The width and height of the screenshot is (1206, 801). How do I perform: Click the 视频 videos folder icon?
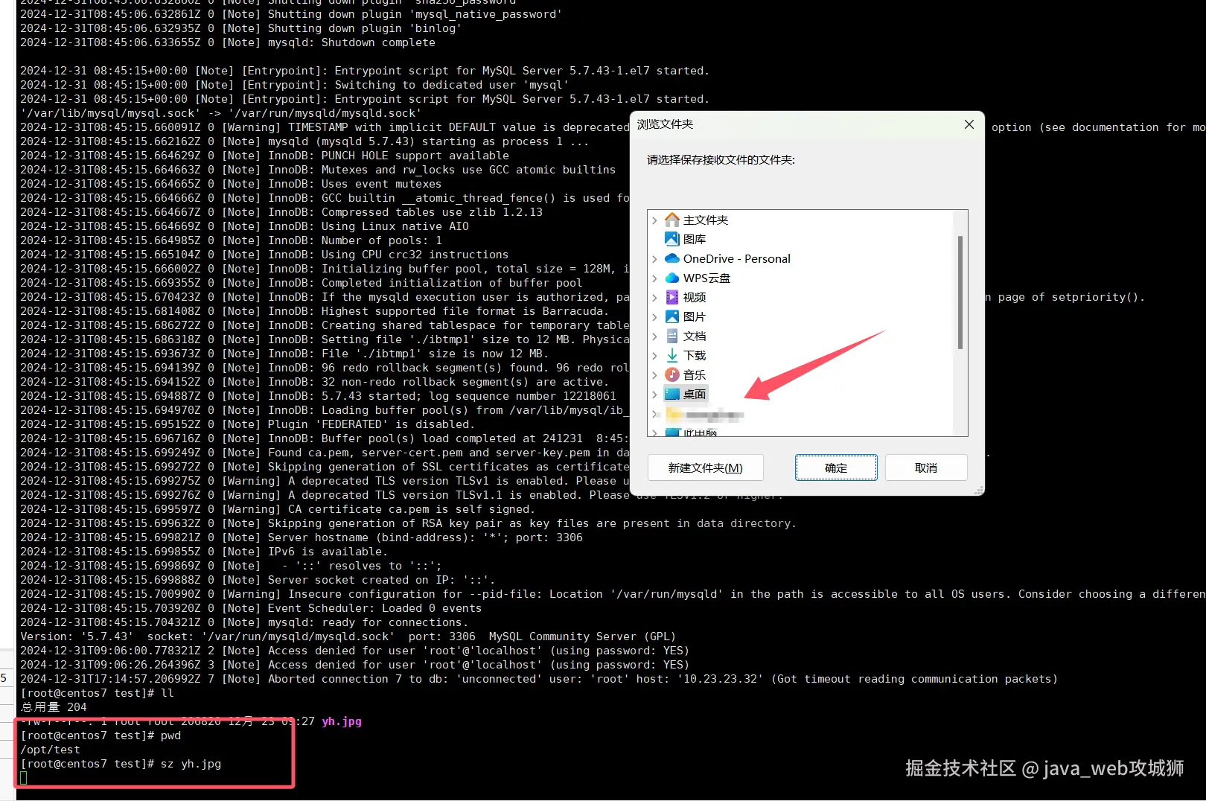(x=672, y=297)
